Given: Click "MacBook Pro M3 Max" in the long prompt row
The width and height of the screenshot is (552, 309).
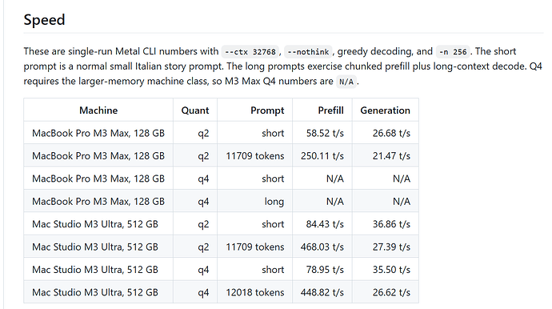Looking at the screenshot, I should (x=81, y=201).
